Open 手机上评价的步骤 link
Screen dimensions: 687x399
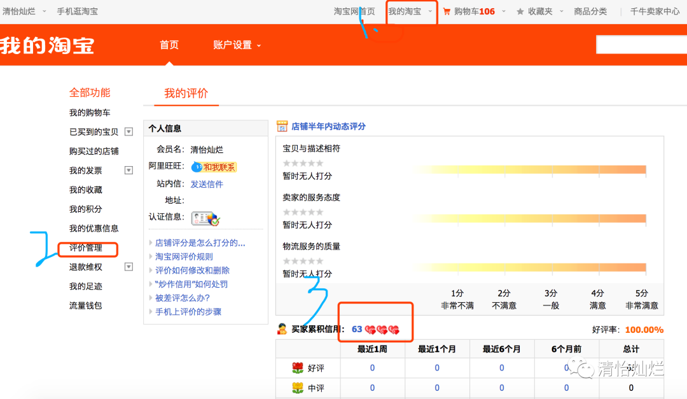pyautogui.click(x=188, y=312)
